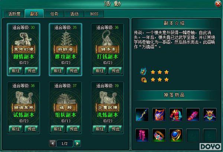
Task: Go to next dungeon page arrow
Action: coord(77,143)
